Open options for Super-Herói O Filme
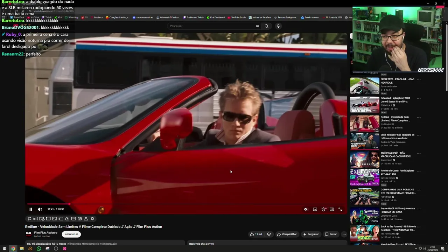The image size is (448, 252). (419, 209)
